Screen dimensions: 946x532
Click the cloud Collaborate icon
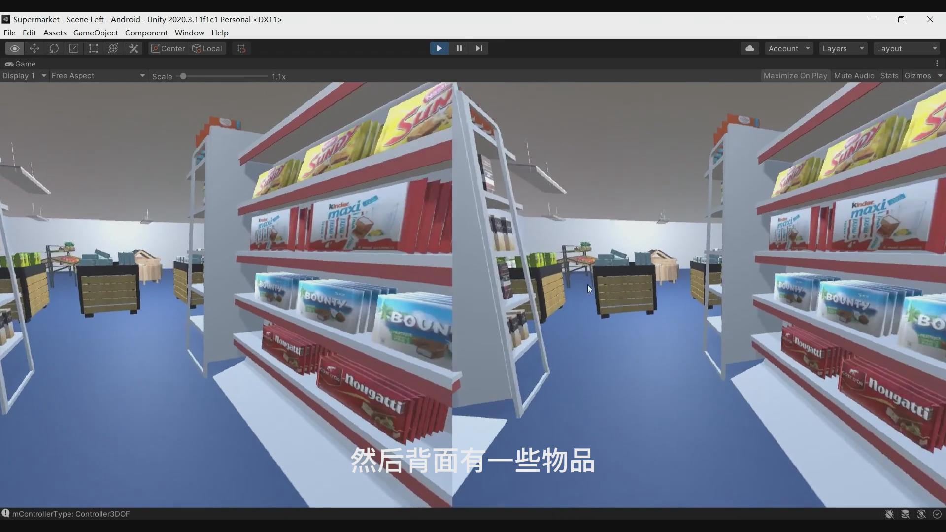(749, 48)
